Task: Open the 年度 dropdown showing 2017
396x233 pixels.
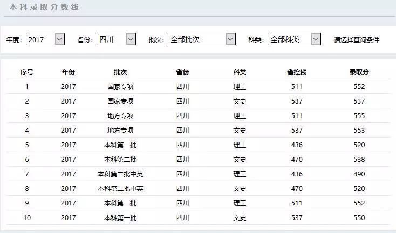Action: [45, 39]
